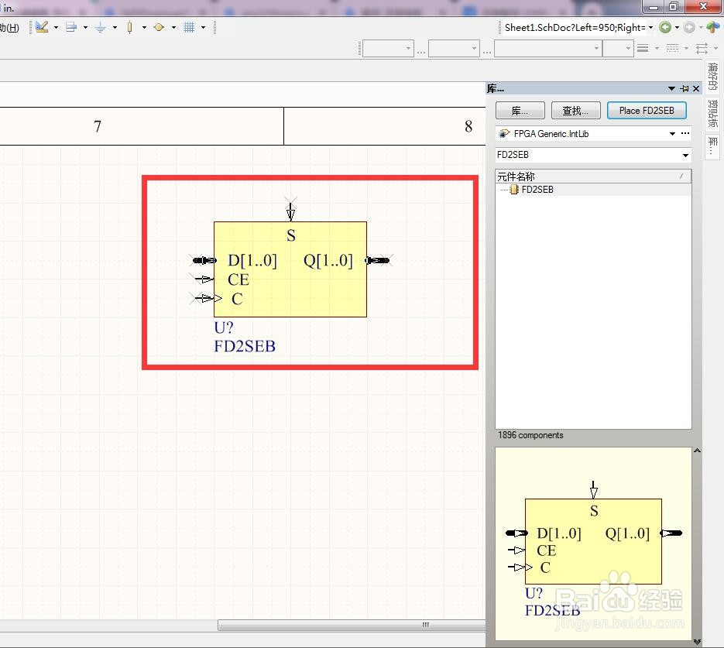The image size is (724, 648).
Task: Open the first empty font combo box
Action: click(388, 48)
